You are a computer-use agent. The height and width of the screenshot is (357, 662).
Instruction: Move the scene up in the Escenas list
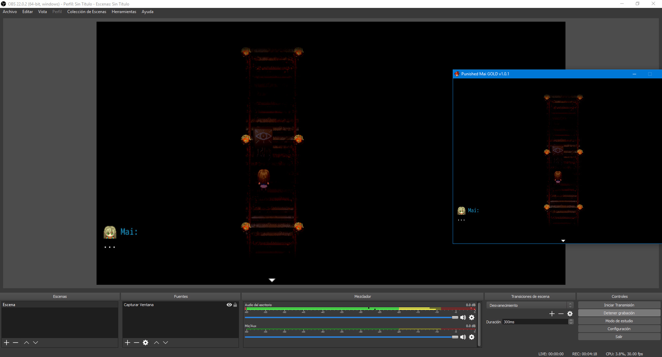[x=27, y=343]
